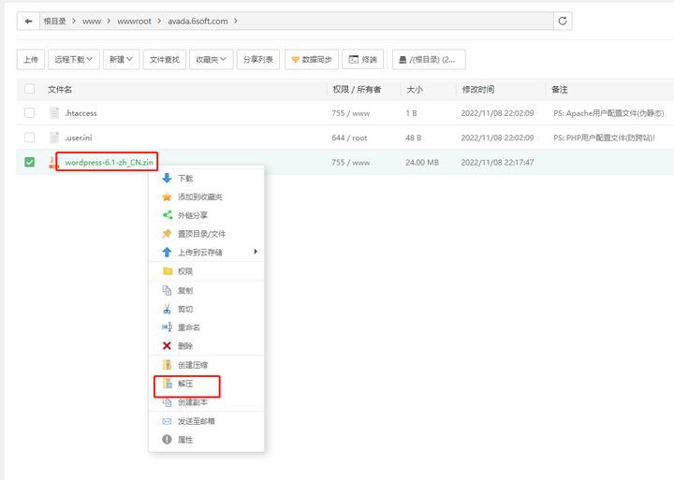Click the 分享列表 button
This screenshot has width=674, height=480.
pos(258,59)
